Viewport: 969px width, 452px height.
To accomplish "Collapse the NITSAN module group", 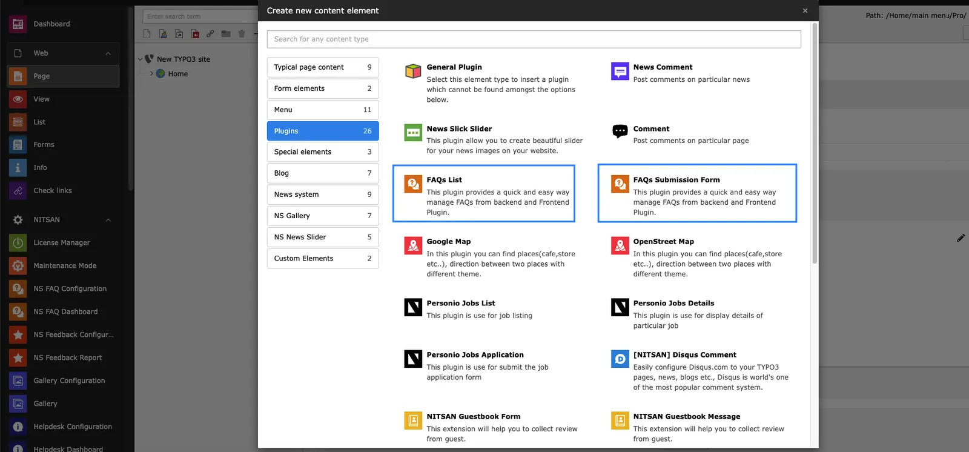I will point(108,220).
